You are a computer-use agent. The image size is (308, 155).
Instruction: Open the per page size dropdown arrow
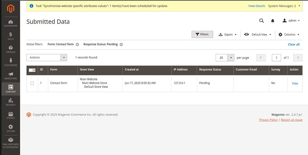(231, 58)
